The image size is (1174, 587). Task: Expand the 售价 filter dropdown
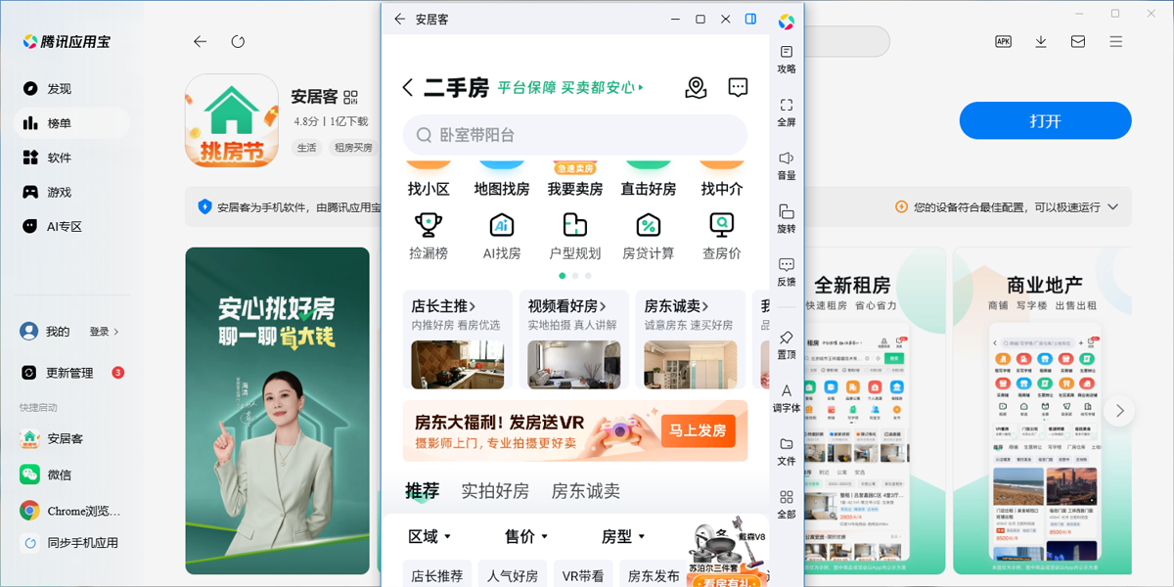(526, 536)
